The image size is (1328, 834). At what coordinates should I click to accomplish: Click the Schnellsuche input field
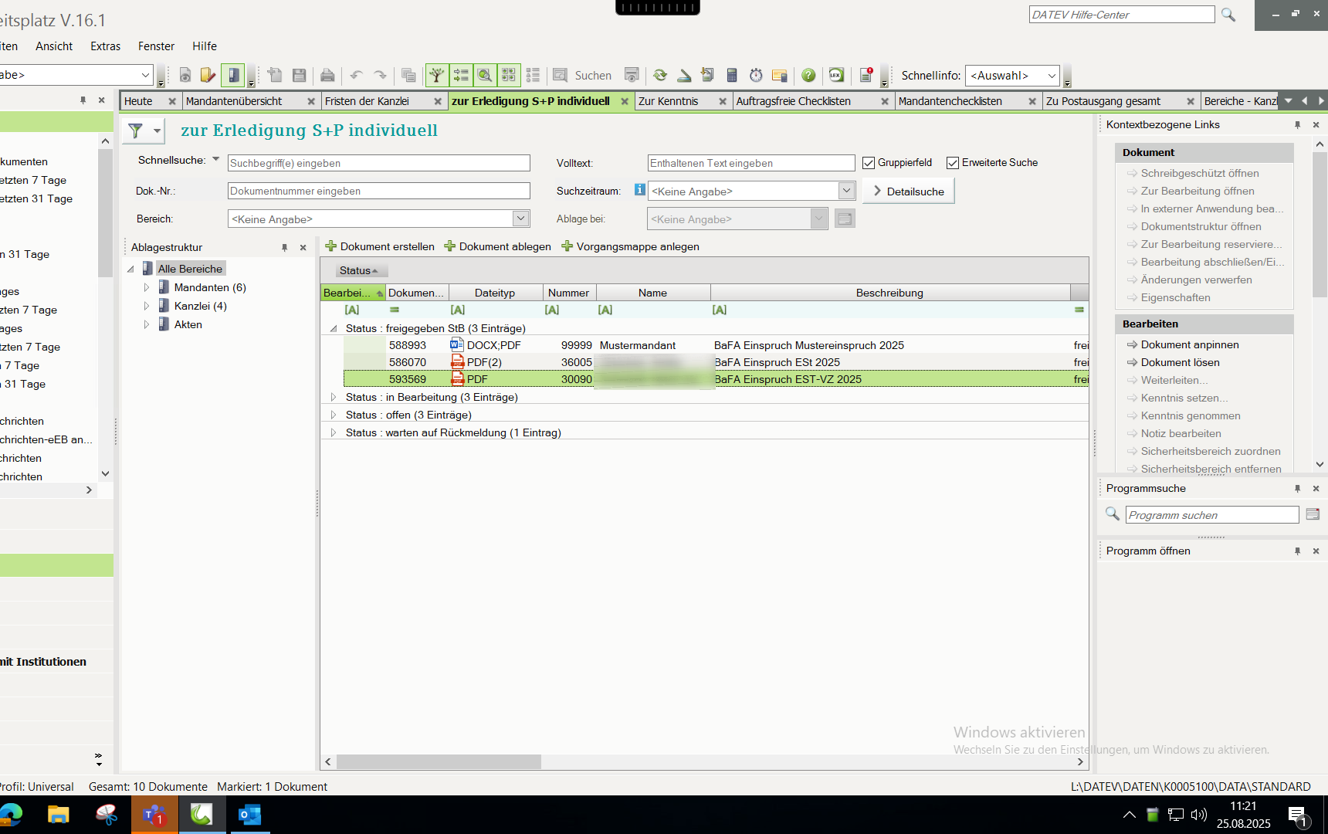(378, 163)
